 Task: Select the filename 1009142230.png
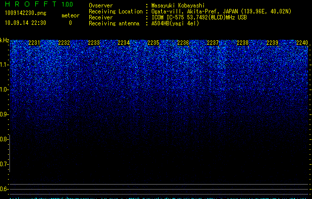click(26, 13)
